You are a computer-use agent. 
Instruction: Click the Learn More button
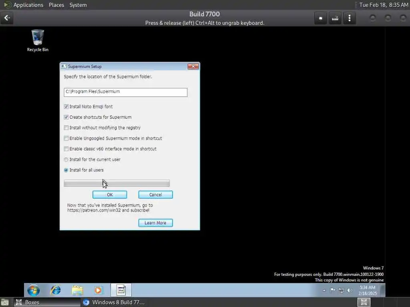(x=156, y=223)
